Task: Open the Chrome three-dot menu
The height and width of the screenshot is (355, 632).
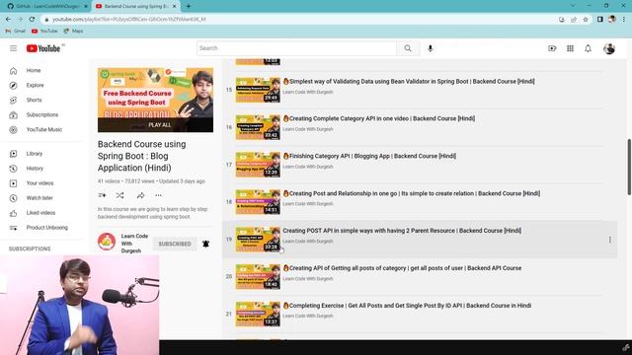Action: [623, 20]
